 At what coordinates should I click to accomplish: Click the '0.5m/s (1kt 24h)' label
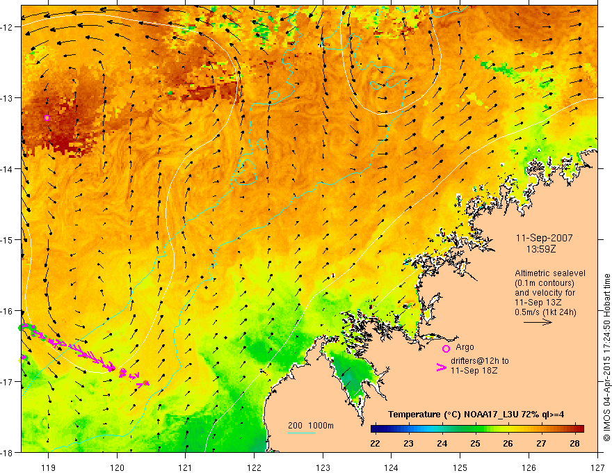pyautogui.click(x=545, y=312)
